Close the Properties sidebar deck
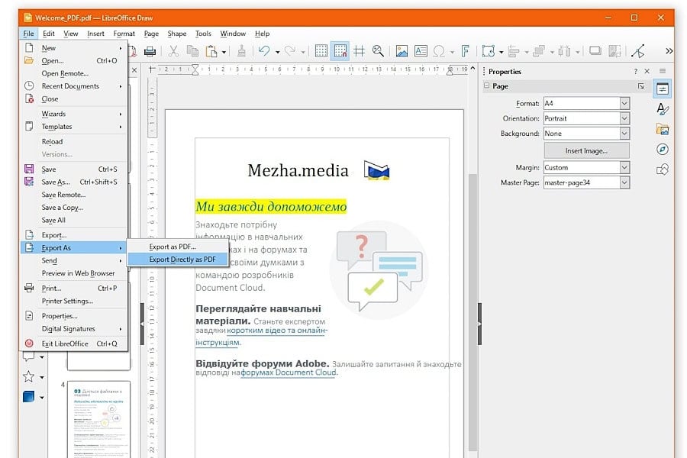Screen dimensions: 687x458 pyautogui.click(x=647, y=71)
